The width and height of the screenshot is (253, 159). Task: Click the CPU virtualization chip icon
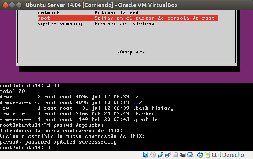[190, 155]
